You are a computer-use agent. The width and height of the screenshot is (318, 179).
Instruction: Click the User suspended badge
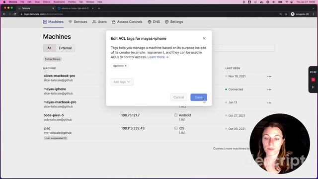[55, 138]
